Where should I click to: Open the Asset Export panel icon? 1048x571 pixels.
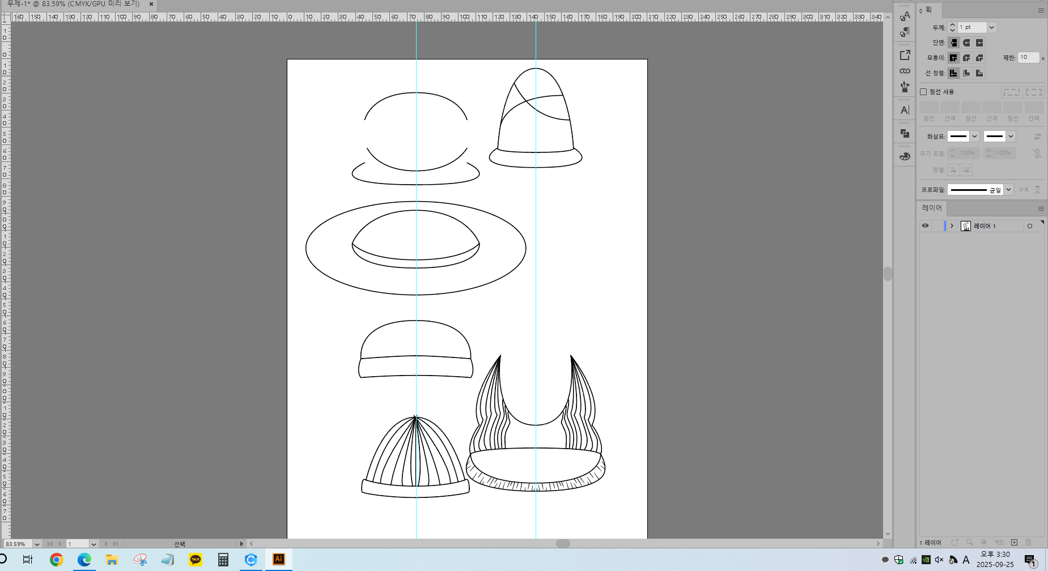point(905,55)
